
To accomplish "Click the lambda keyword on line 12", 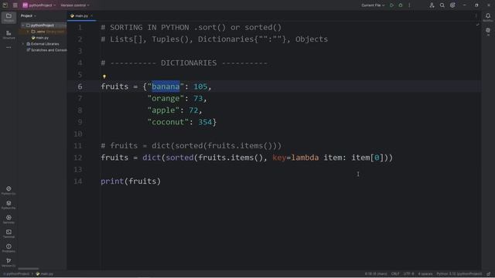I will (x=305, y=158).
